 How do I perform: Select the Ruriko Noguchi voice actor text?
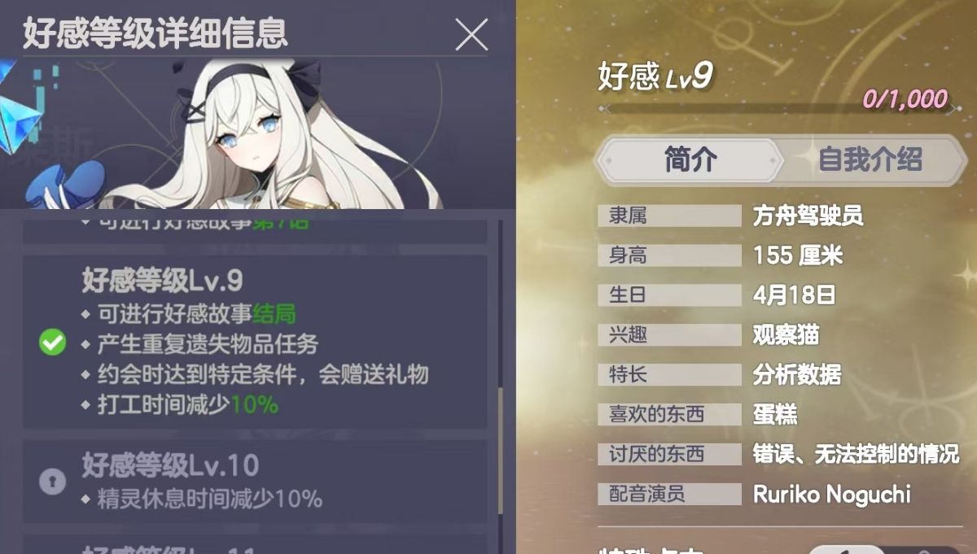pos(832,494)
